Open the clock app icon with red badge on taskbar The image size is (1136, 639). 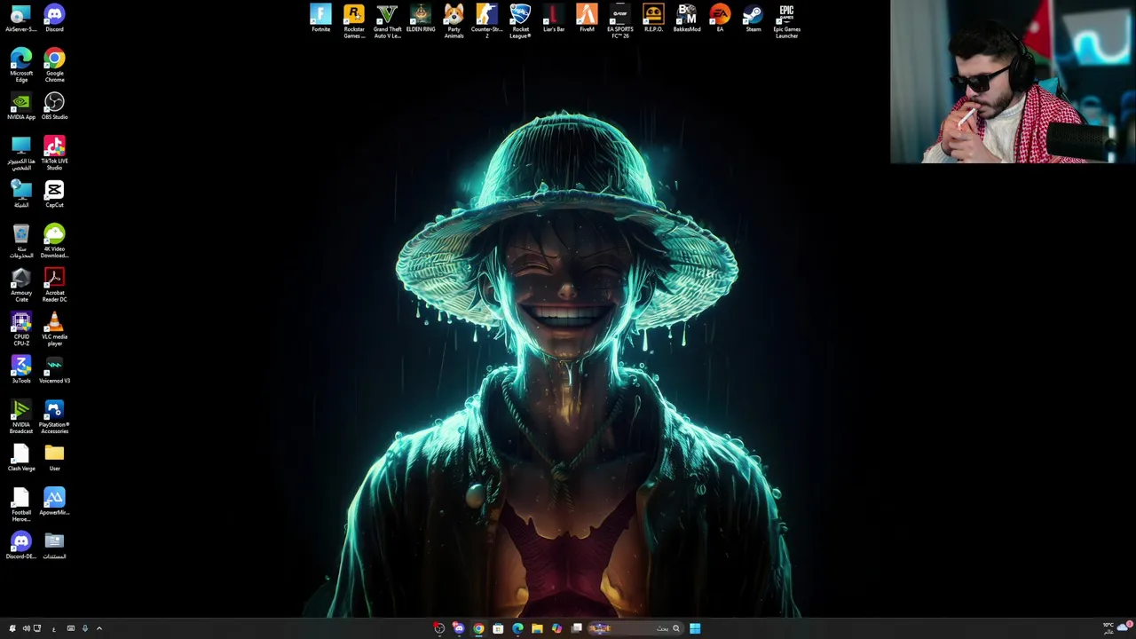coord(439,628)
